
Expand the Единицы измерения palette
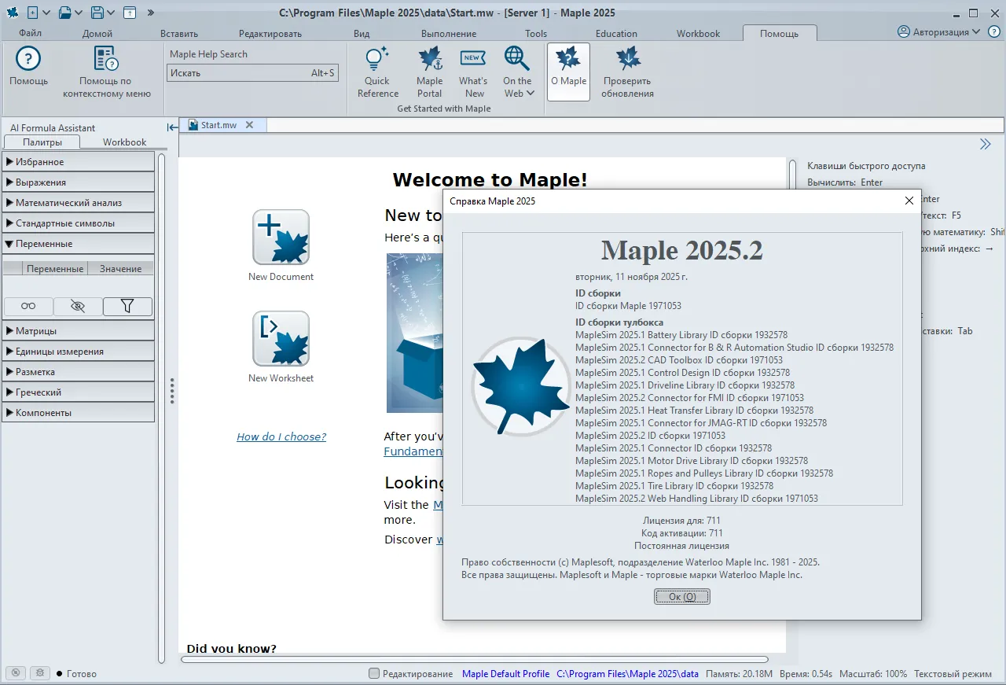pos(79,352)
